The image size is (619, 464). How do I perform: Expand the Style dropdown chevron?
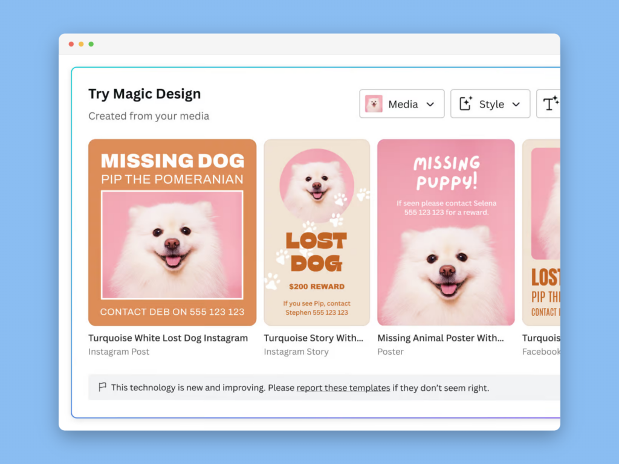pyautogui.click(x=516, y=105)
